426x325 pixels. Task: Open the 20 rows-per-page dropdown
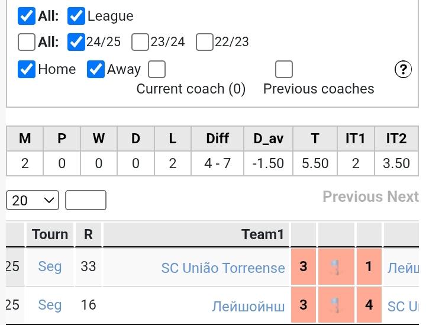coord(33,200)
